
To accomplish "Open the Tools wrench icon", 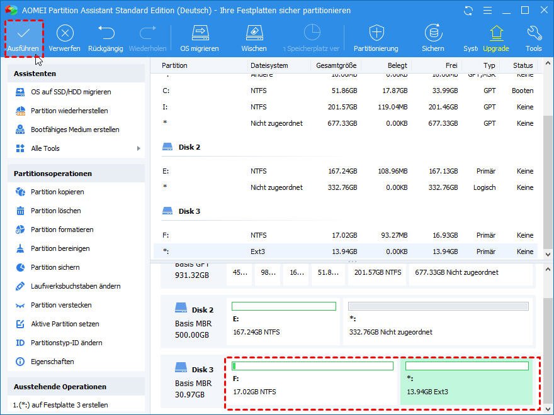I will pyautogui.click(x=534, y=33).
